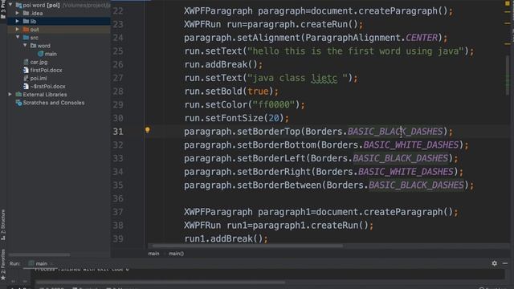This screenshot has height=289, width=514.
Task: Select Scratches and Consoles entry
Action: [54, 103]
